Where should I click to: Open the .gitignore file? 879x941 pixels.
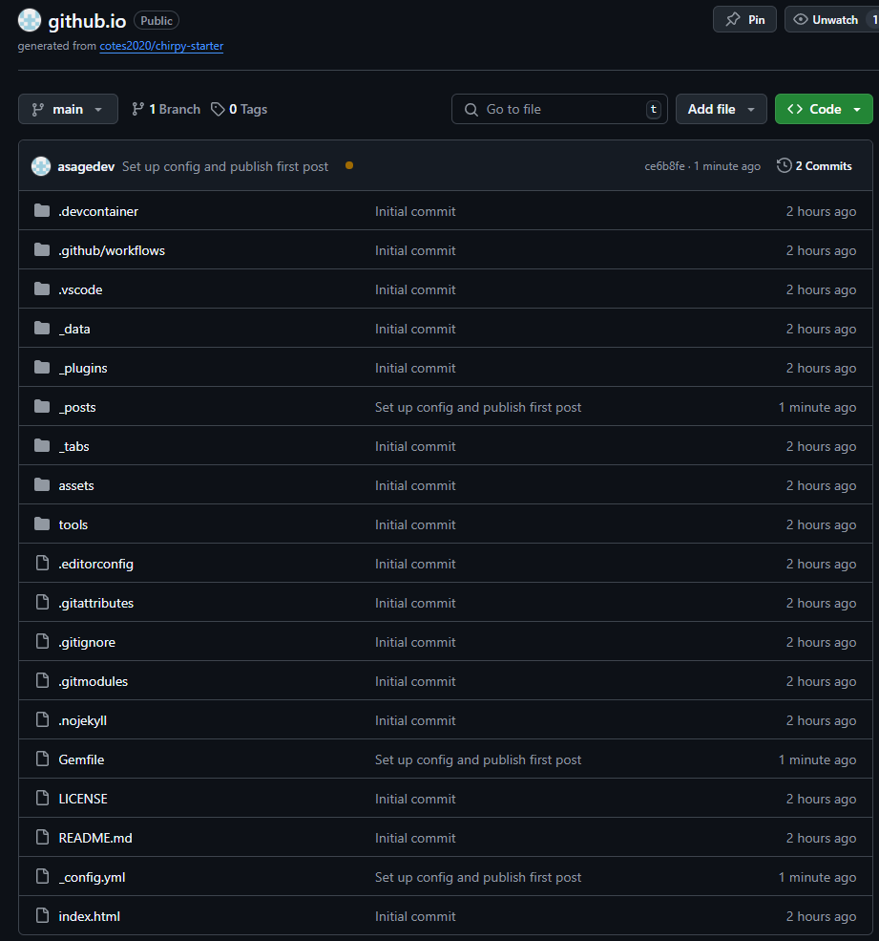(87, 642)
